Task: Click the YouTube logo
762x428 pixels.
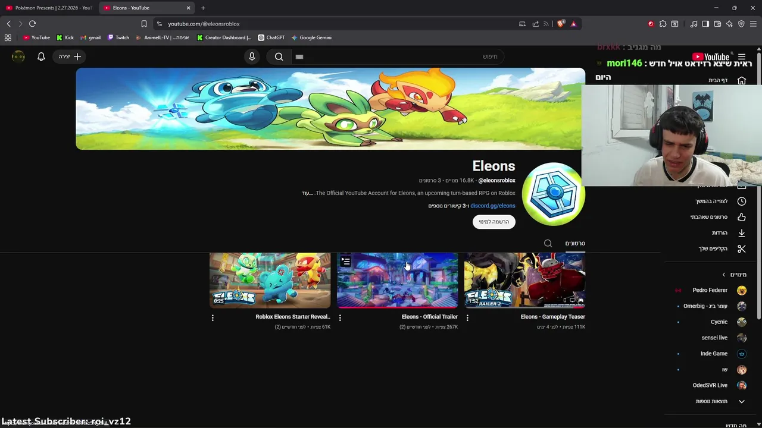Action: tap(711, 56)
